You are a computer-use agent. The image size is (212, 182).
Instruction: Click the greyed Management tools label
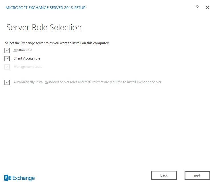click(x=28, y=67)
